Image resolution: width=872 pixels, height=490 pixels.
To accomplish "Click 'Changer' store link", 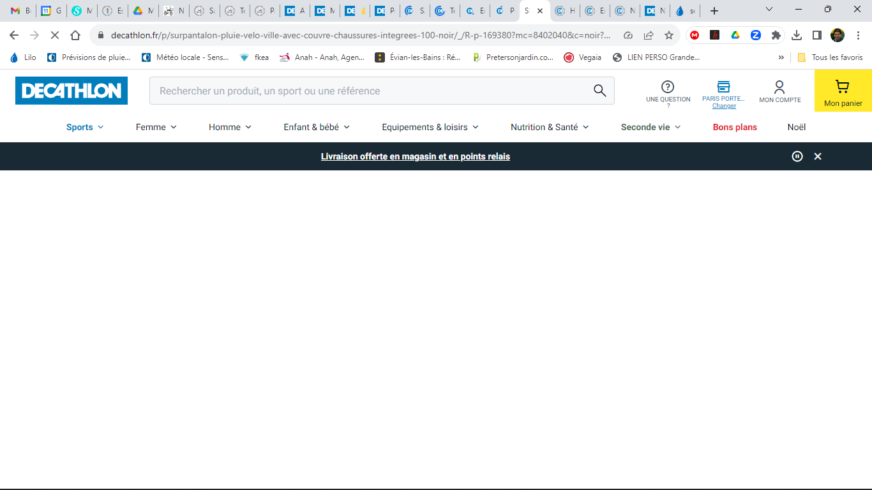I will coord(724,106).
